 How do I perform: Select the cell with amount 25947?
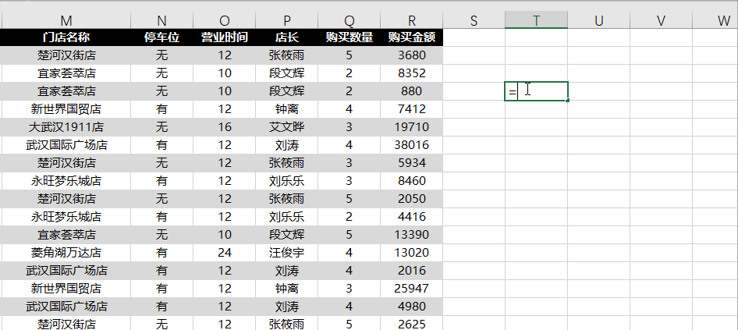[412, 288]
